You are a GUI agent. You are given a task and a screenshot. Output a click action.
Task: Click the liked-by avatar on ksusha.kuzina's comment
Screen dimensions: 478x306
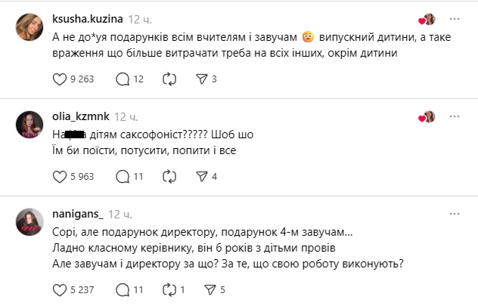(428, 19)
